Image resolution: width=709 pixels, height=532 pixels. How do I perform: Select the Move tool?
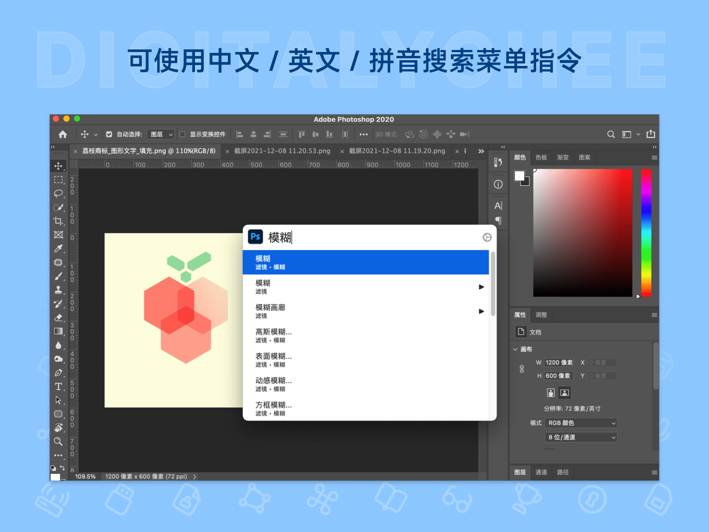point(59,166)
